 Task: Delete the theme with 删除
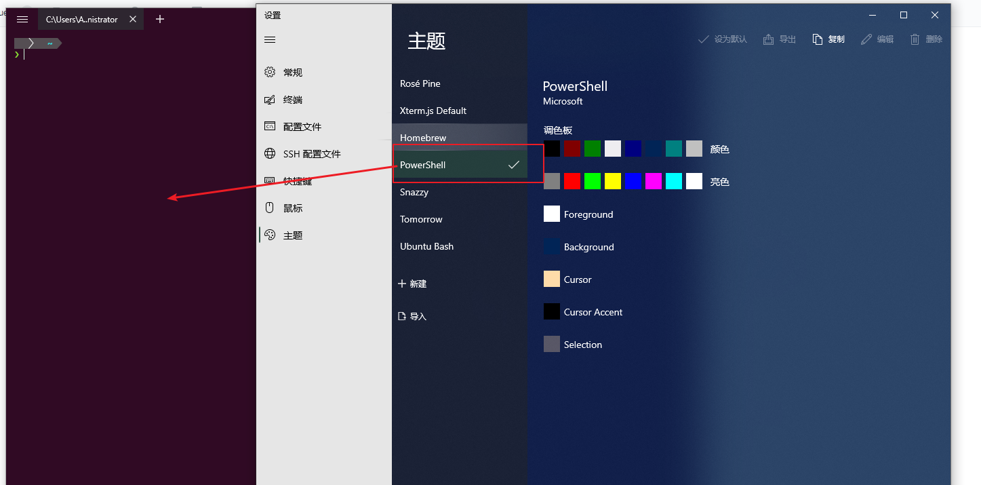pos(926,39)
